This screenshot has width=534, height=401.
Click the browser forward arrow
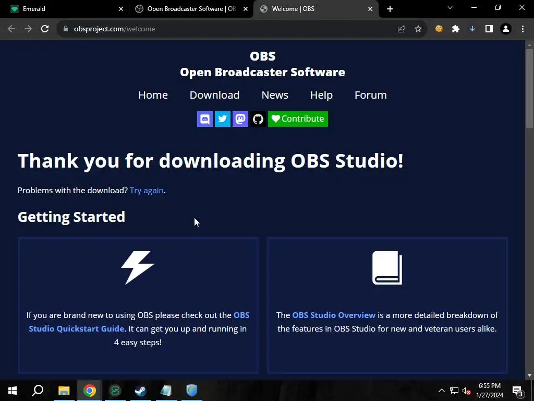(28, 29)
